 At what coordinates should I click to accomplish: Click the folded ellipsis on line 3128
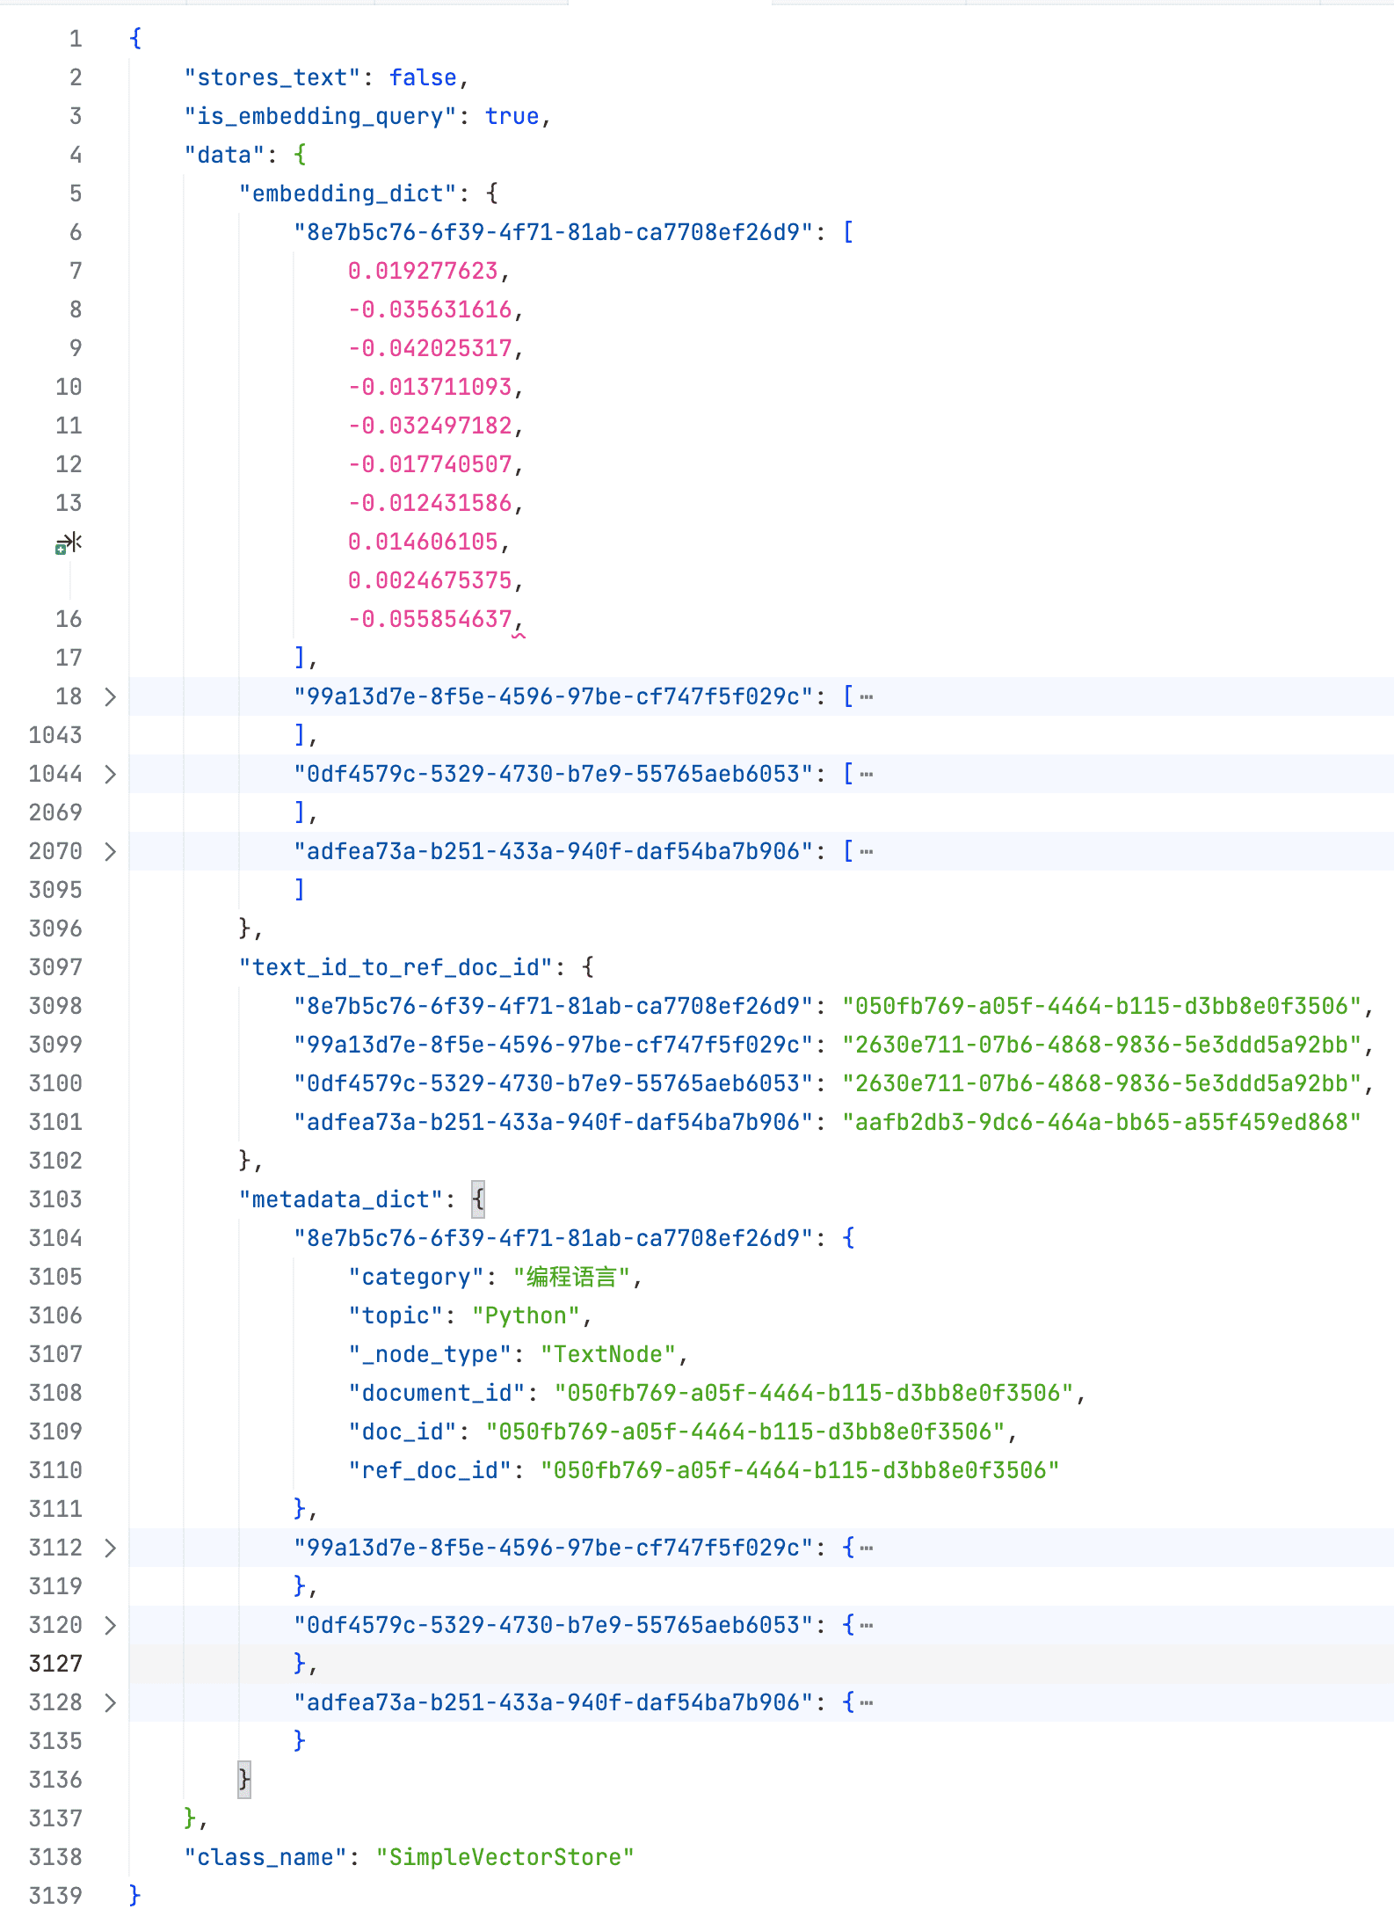(867, 1703)
